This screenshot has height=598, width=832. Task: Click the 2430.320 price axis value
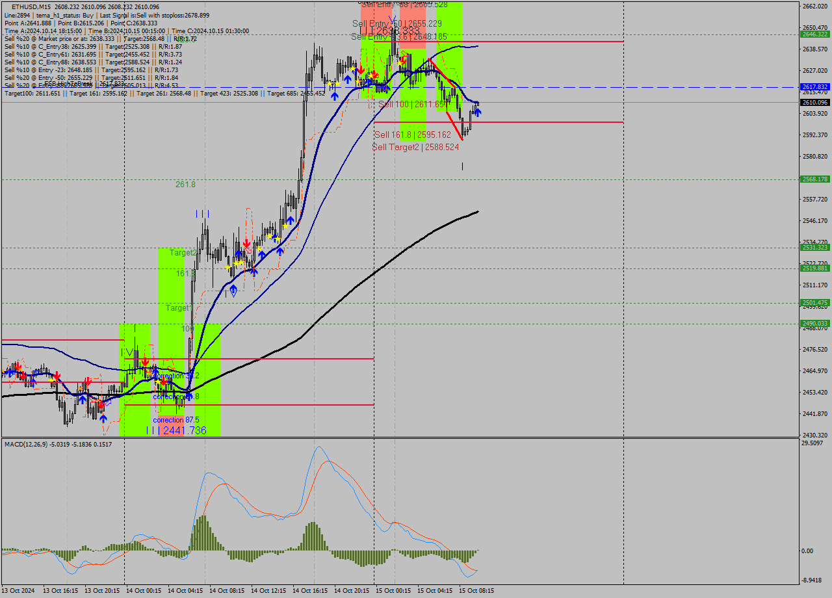click(815, 435)
